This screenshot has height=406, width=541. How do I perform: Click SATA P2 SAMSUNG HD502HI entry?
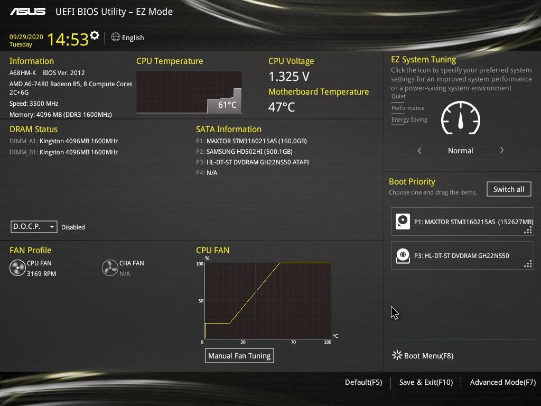[244, 152]
